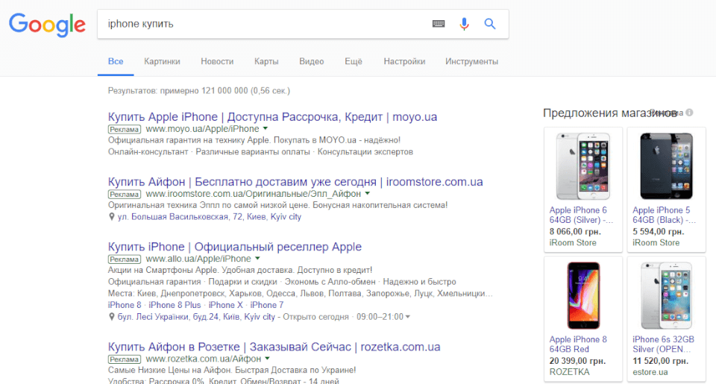The height and width of the screenshot is (384, 716).
Task: Expand opening hours 09:00–21:00 dropdown
Action: (407, 317)
